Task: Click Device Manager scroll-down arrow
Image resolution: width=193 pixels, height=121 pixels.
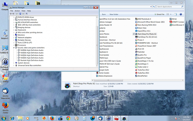Action: (x=97, y=66)
